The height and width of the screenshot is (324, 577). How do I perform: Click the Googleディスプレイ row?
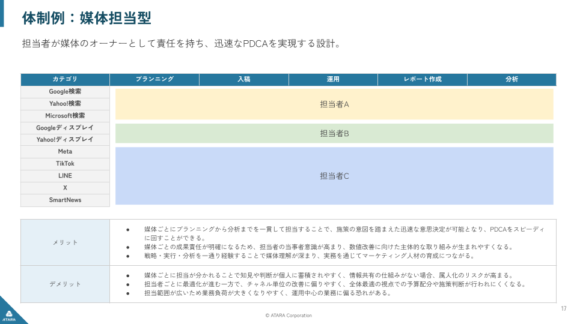point(65,128)
